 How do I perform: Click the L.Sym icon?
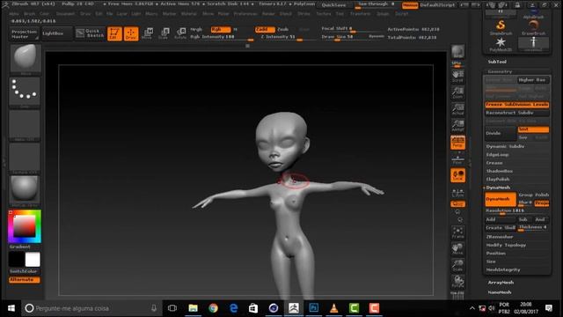pos(457,193)
